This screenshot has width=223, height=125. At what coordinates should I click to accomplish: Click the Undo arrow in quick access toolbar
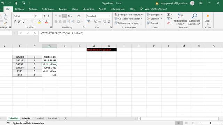(2, 3)
